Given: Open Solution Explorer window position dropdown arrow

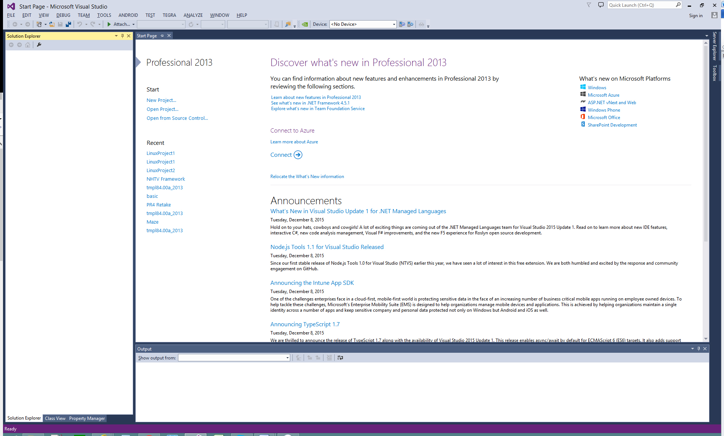Looking at the screenshot, I should (x=116, y=36).
